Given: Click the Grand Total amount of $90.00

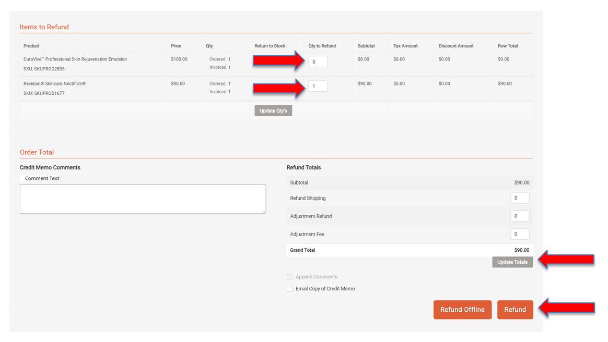Looking at the screenshot, I should click(x=521, y=250).
